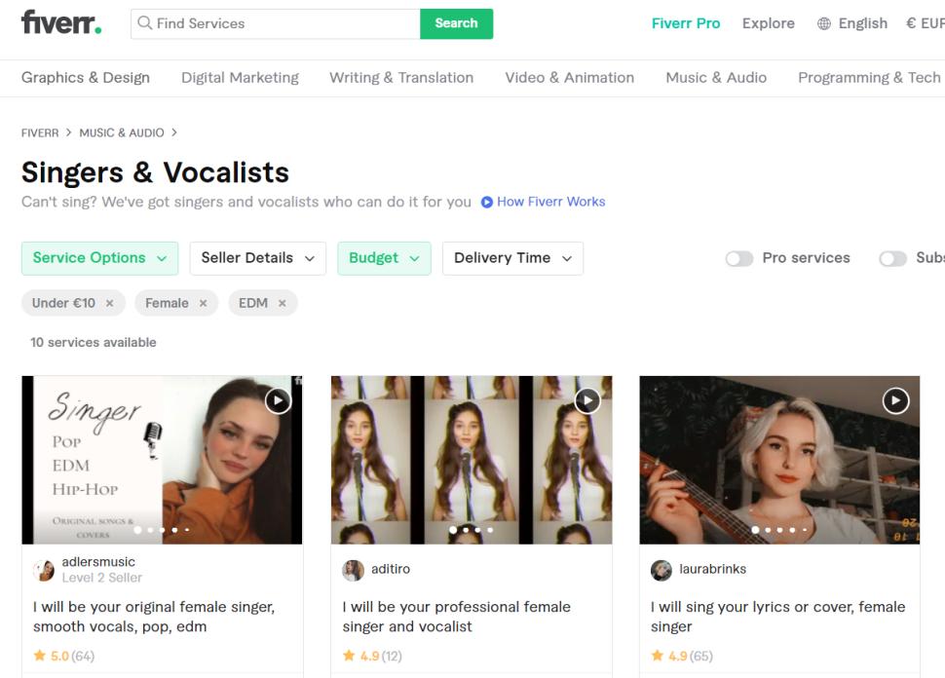This screenshot has width=945, height=678.
Task: Open laurabrinks profile avatar
Action: (x=661, y=570)
